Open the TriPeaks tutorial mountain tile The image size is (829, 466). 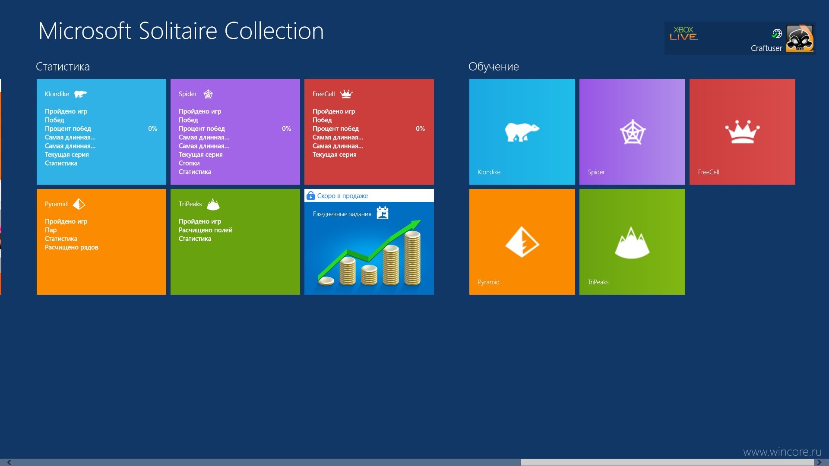point(632,242)
